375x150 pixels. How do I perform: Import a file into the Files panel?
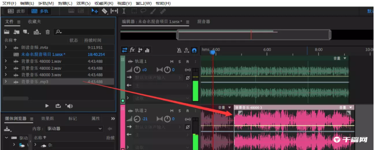16,32
